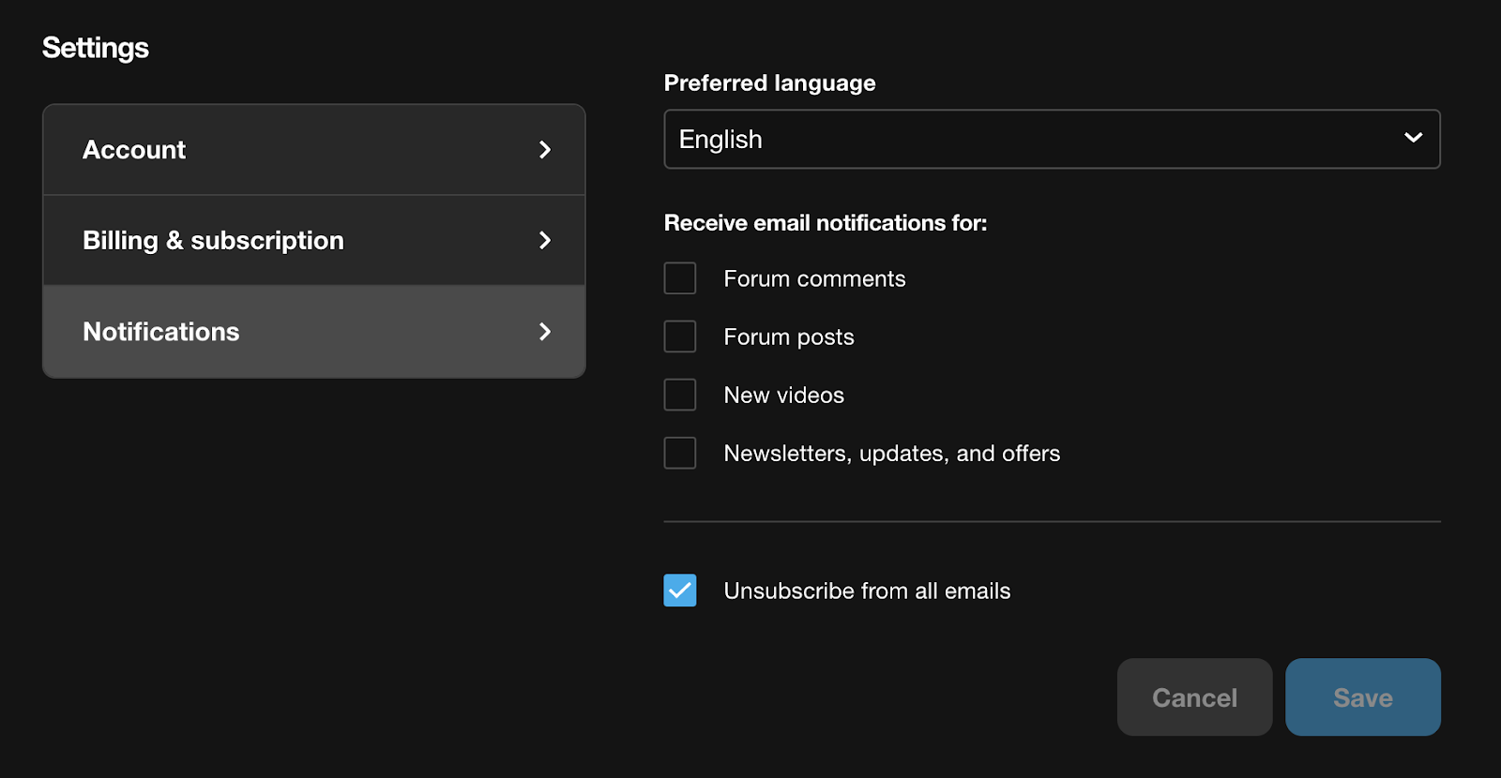Click the "Forum posts" label text

point(789,337)
